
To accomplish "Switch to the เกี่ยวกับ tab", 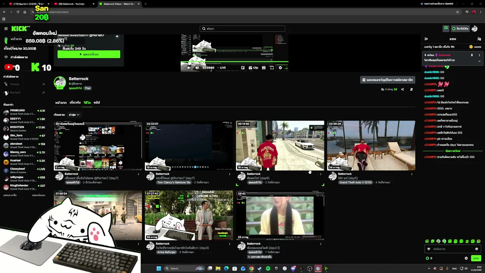I will [x=75, y=103].
